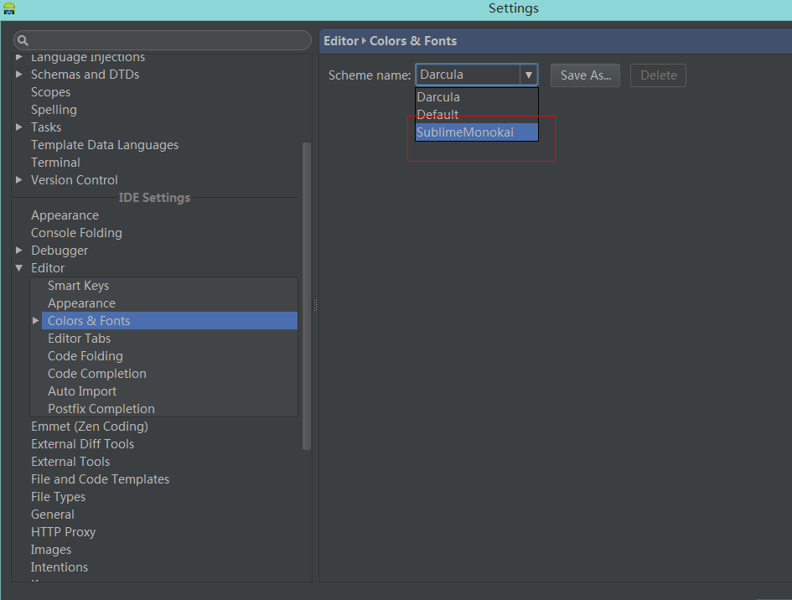
Task: Focus the settings search field
Action: 168,40
